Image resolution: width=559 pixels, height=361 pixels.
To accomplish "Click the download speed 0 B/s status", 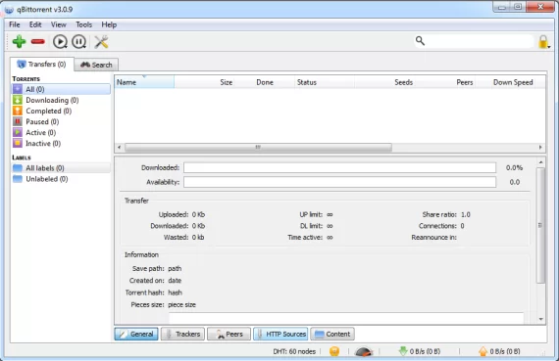I will 420,351.
